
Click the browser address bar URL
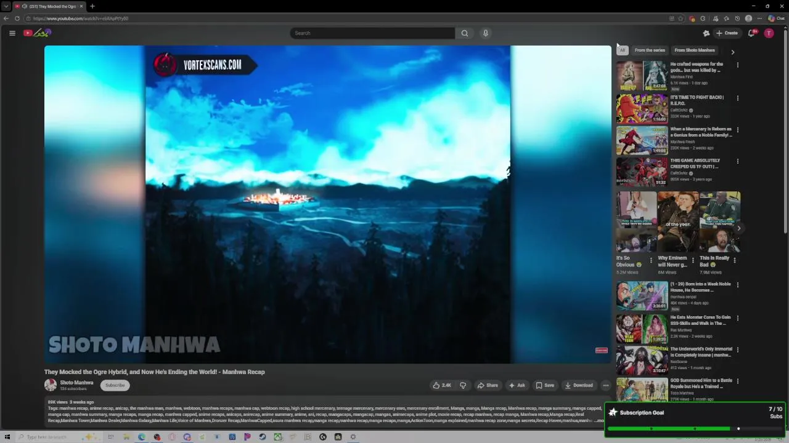[x=81, y=18]
